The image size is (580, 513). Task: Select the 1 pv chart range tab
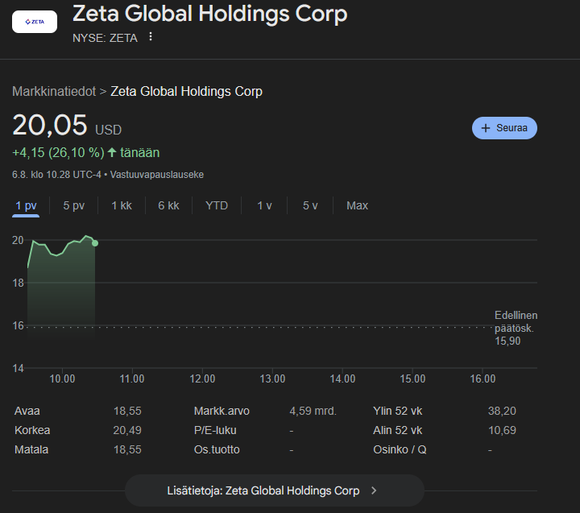click(27, 205)
